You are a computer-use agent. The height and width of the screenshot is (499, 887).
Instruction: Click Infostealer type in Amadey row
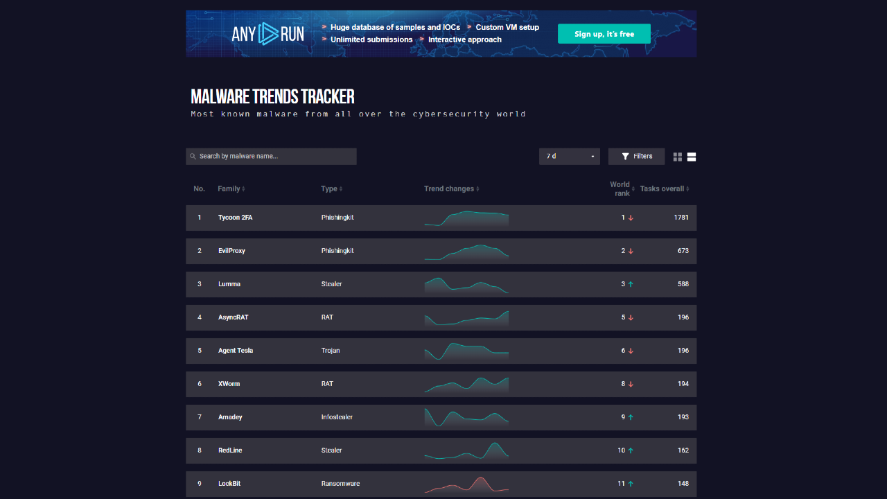[x=337, y=417]
